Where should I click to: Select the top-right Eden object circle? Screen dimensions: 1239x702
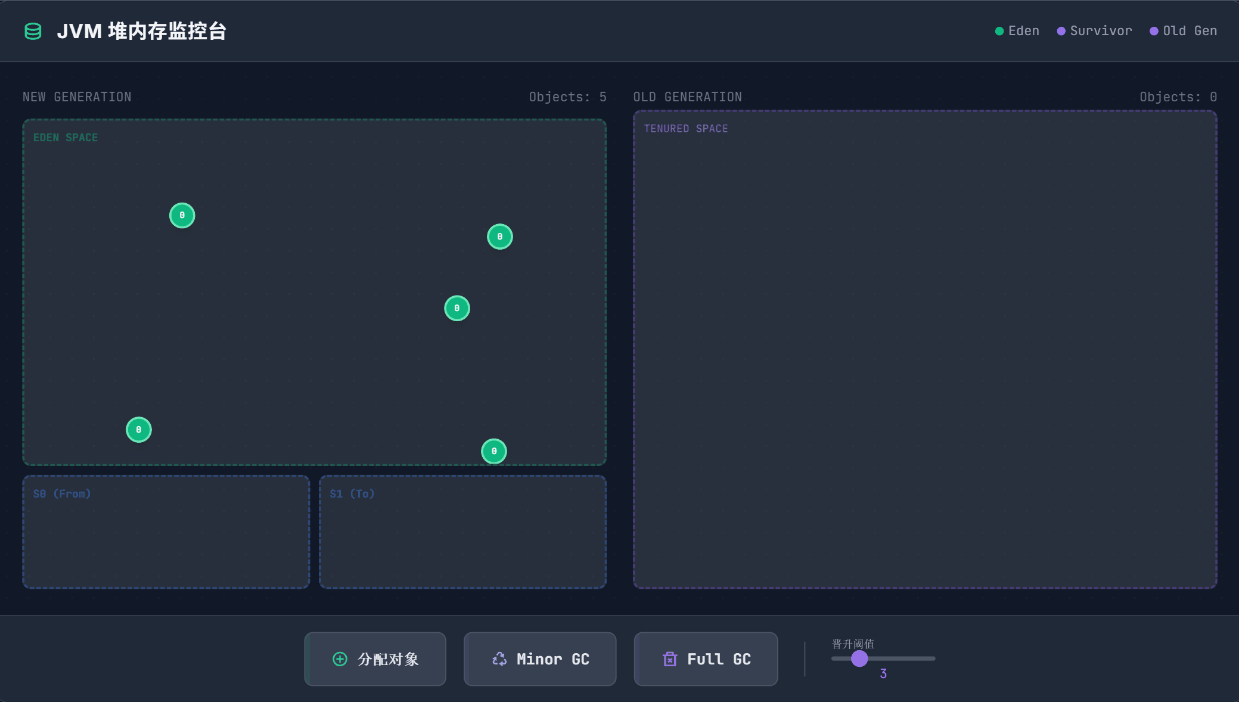(499, 237)
